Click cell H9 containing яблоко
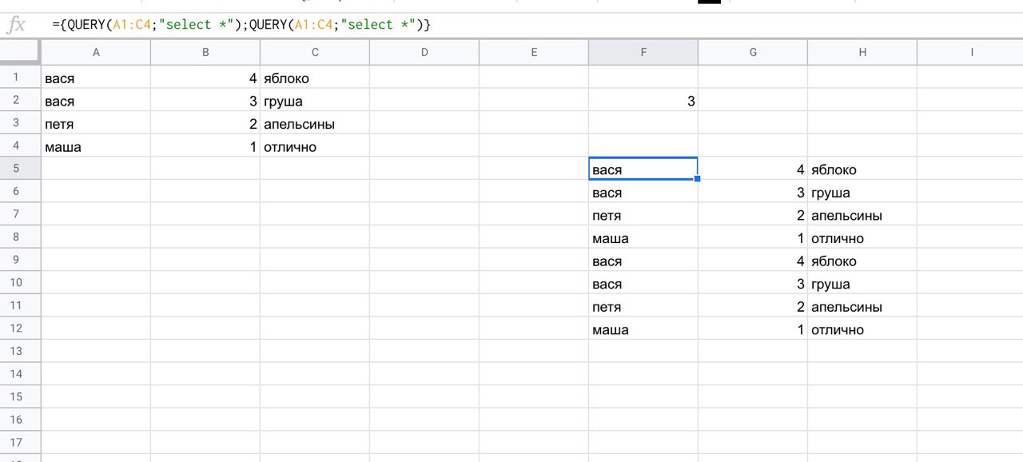The height and width of the screenshot is (462, 1023). tap(862, 261)
